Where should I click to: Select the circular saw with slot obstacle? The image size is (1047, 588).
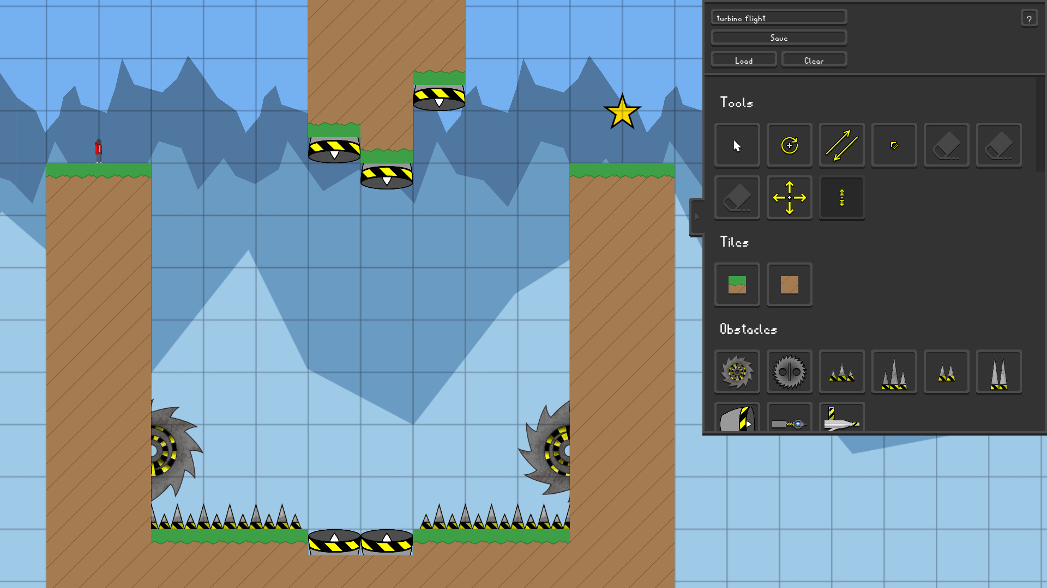click(x=789, y=372)
